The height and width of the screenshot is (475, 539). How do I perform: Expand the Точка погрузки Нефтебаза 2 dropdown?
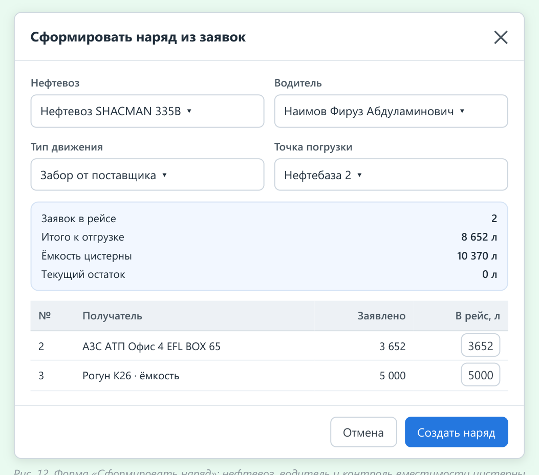coord(391,175)
